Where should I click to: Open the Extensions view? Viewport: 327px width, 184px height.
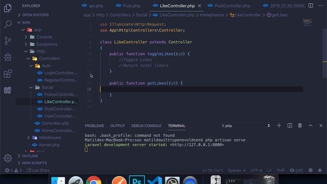8,74
